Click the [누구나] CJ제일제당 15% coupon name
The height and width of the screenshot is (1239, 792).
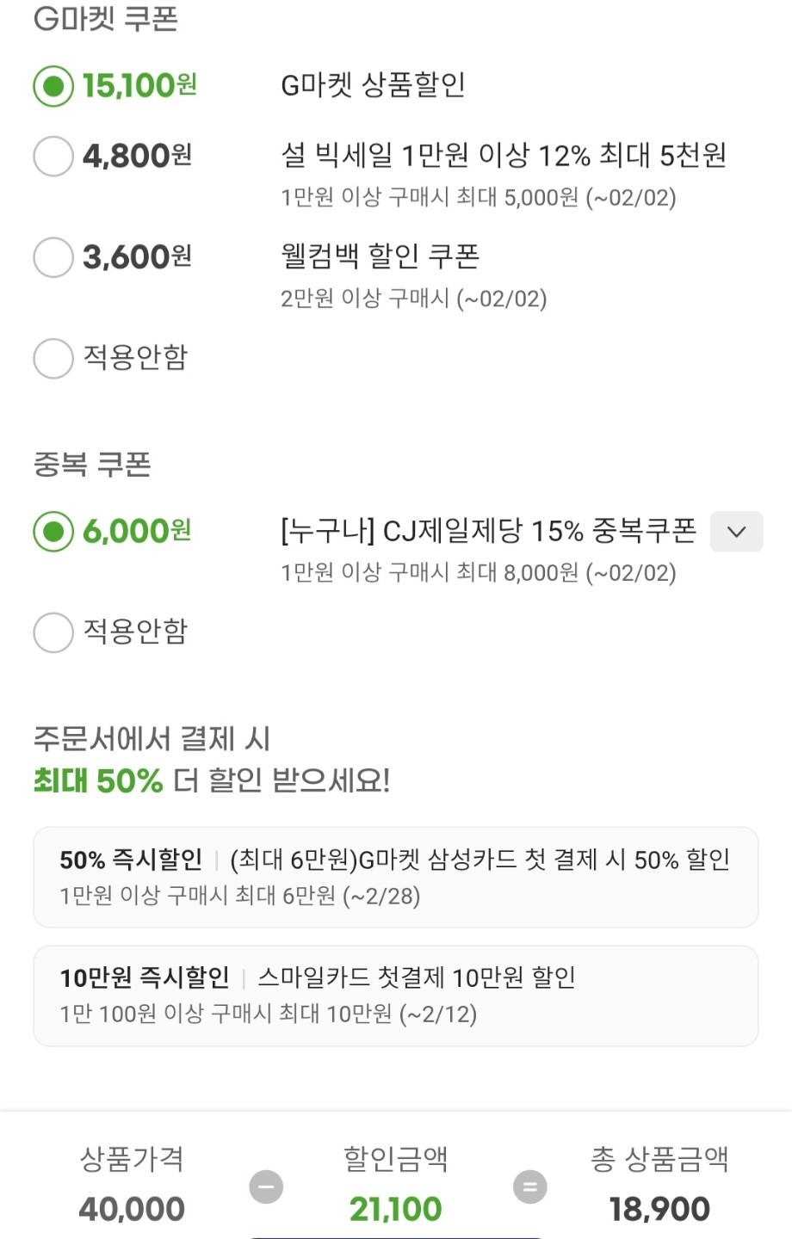click(488, 531)
